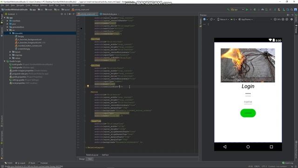Click the fire image in phone preview
This screenshot has height=168, width=298.
(x=248, y=65)
